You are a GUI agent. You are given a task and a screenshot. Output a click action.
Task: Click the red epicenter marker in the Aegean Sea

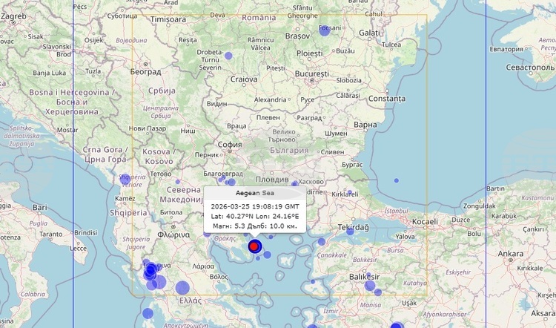pos(254,246)
